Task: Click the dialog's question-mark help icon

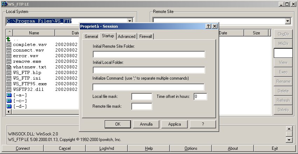Action: (208, 26)
